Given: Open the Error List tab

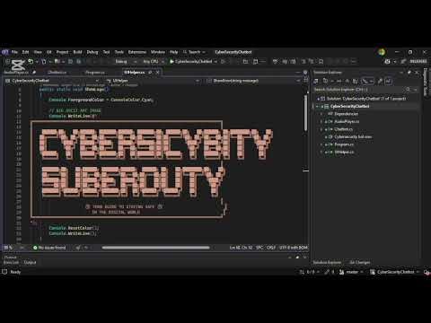Looking at the screenshot, I should point(11,262).
